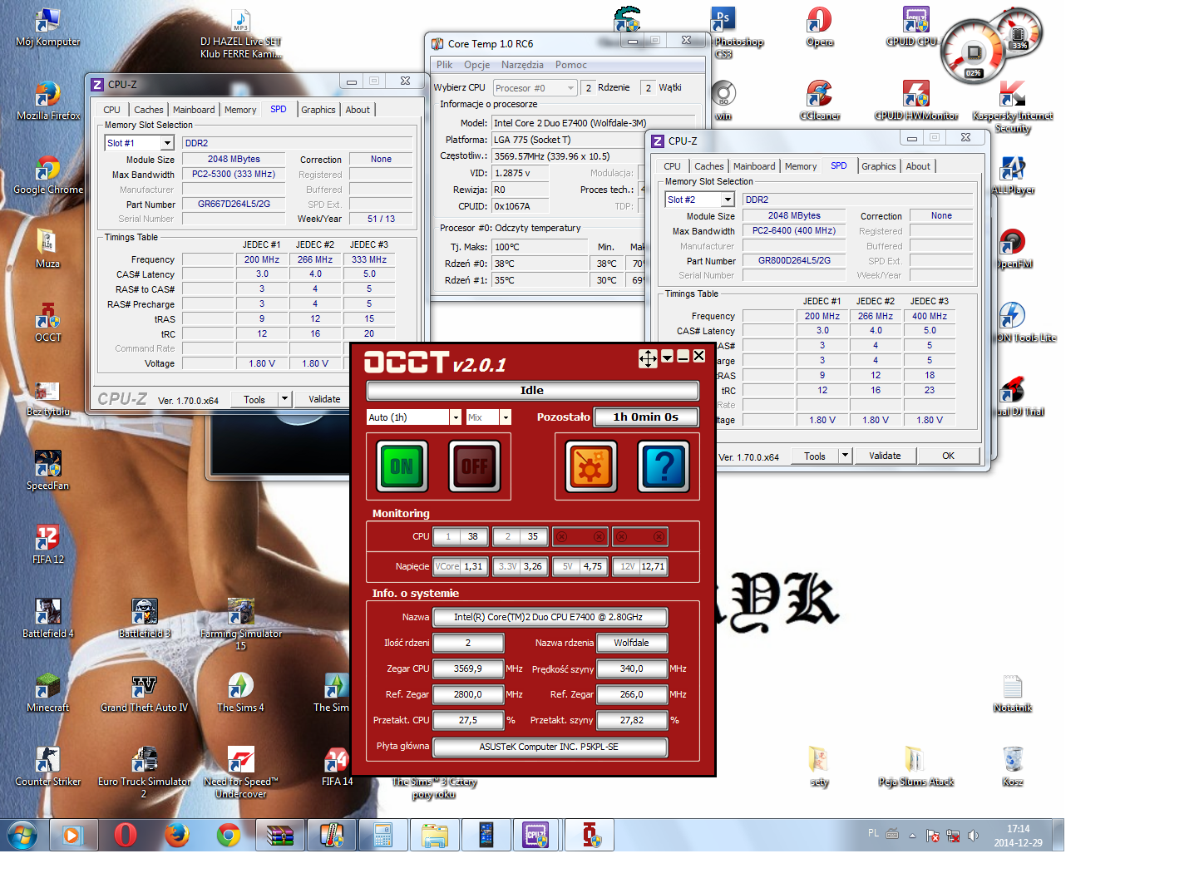The image size is (1204, 883).
Task: Expand Tools arrow in Slot #1 CPU-Z window
Action: pos(284,399)
